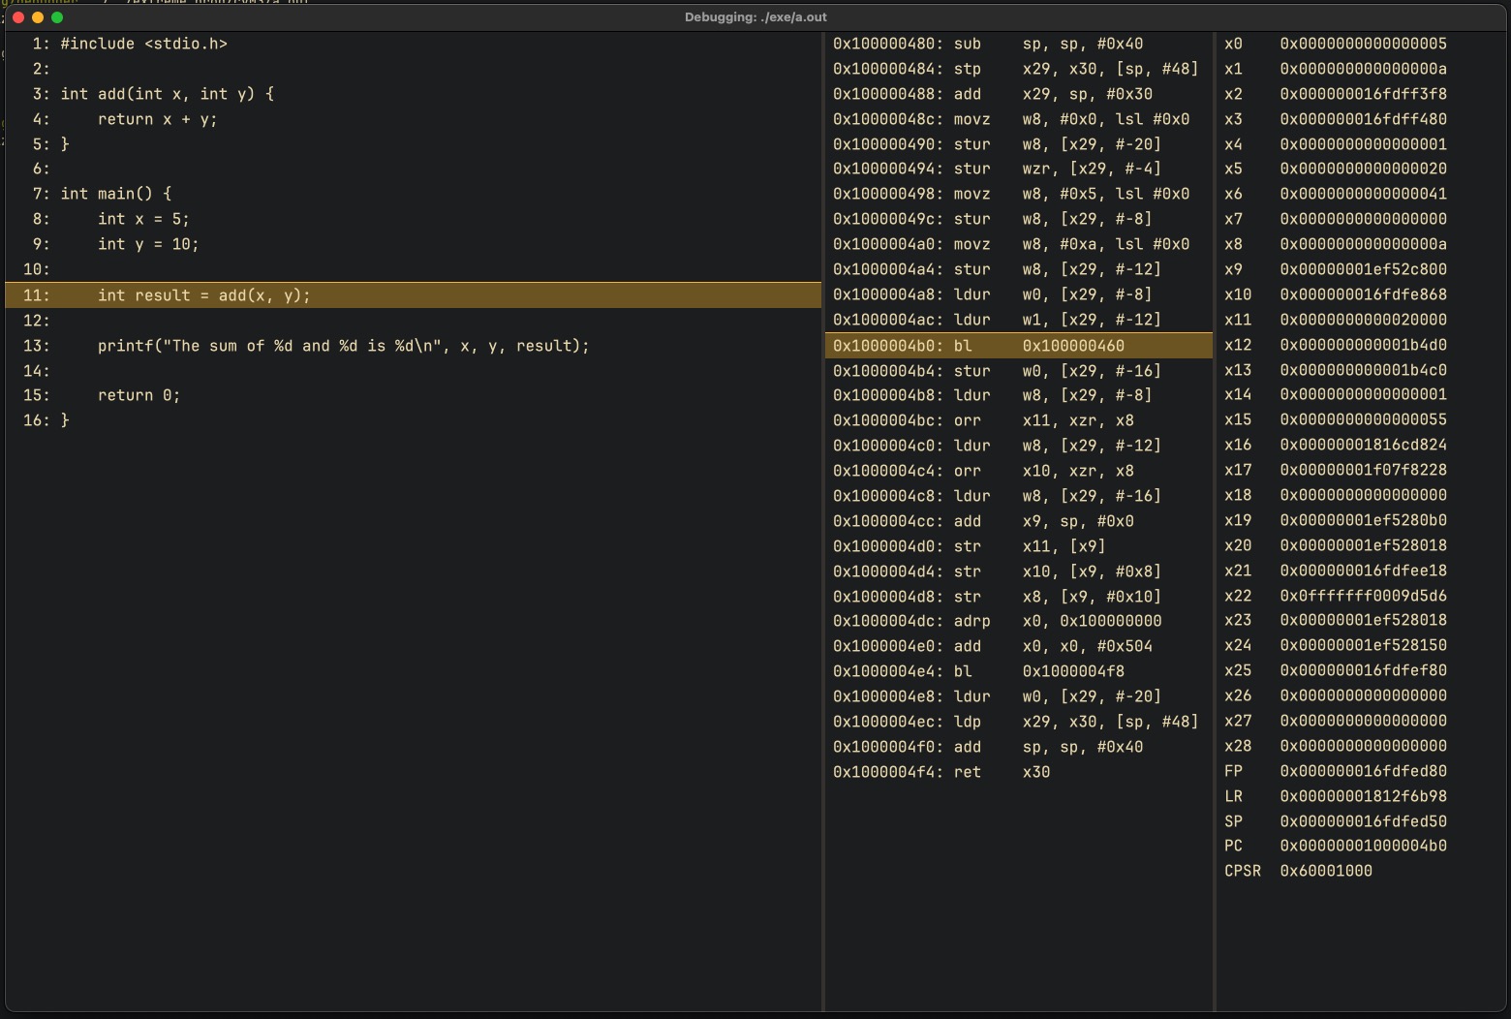
Task: Click the ldp instruction at 0x1000004ec
Action: point(1018,722)
